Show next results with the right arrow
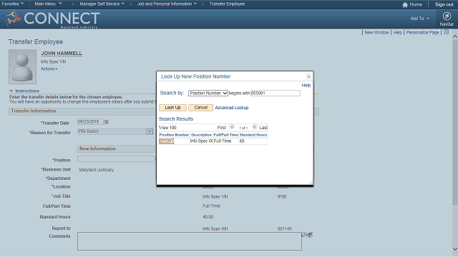458x257 pixels. pos(255,126)
